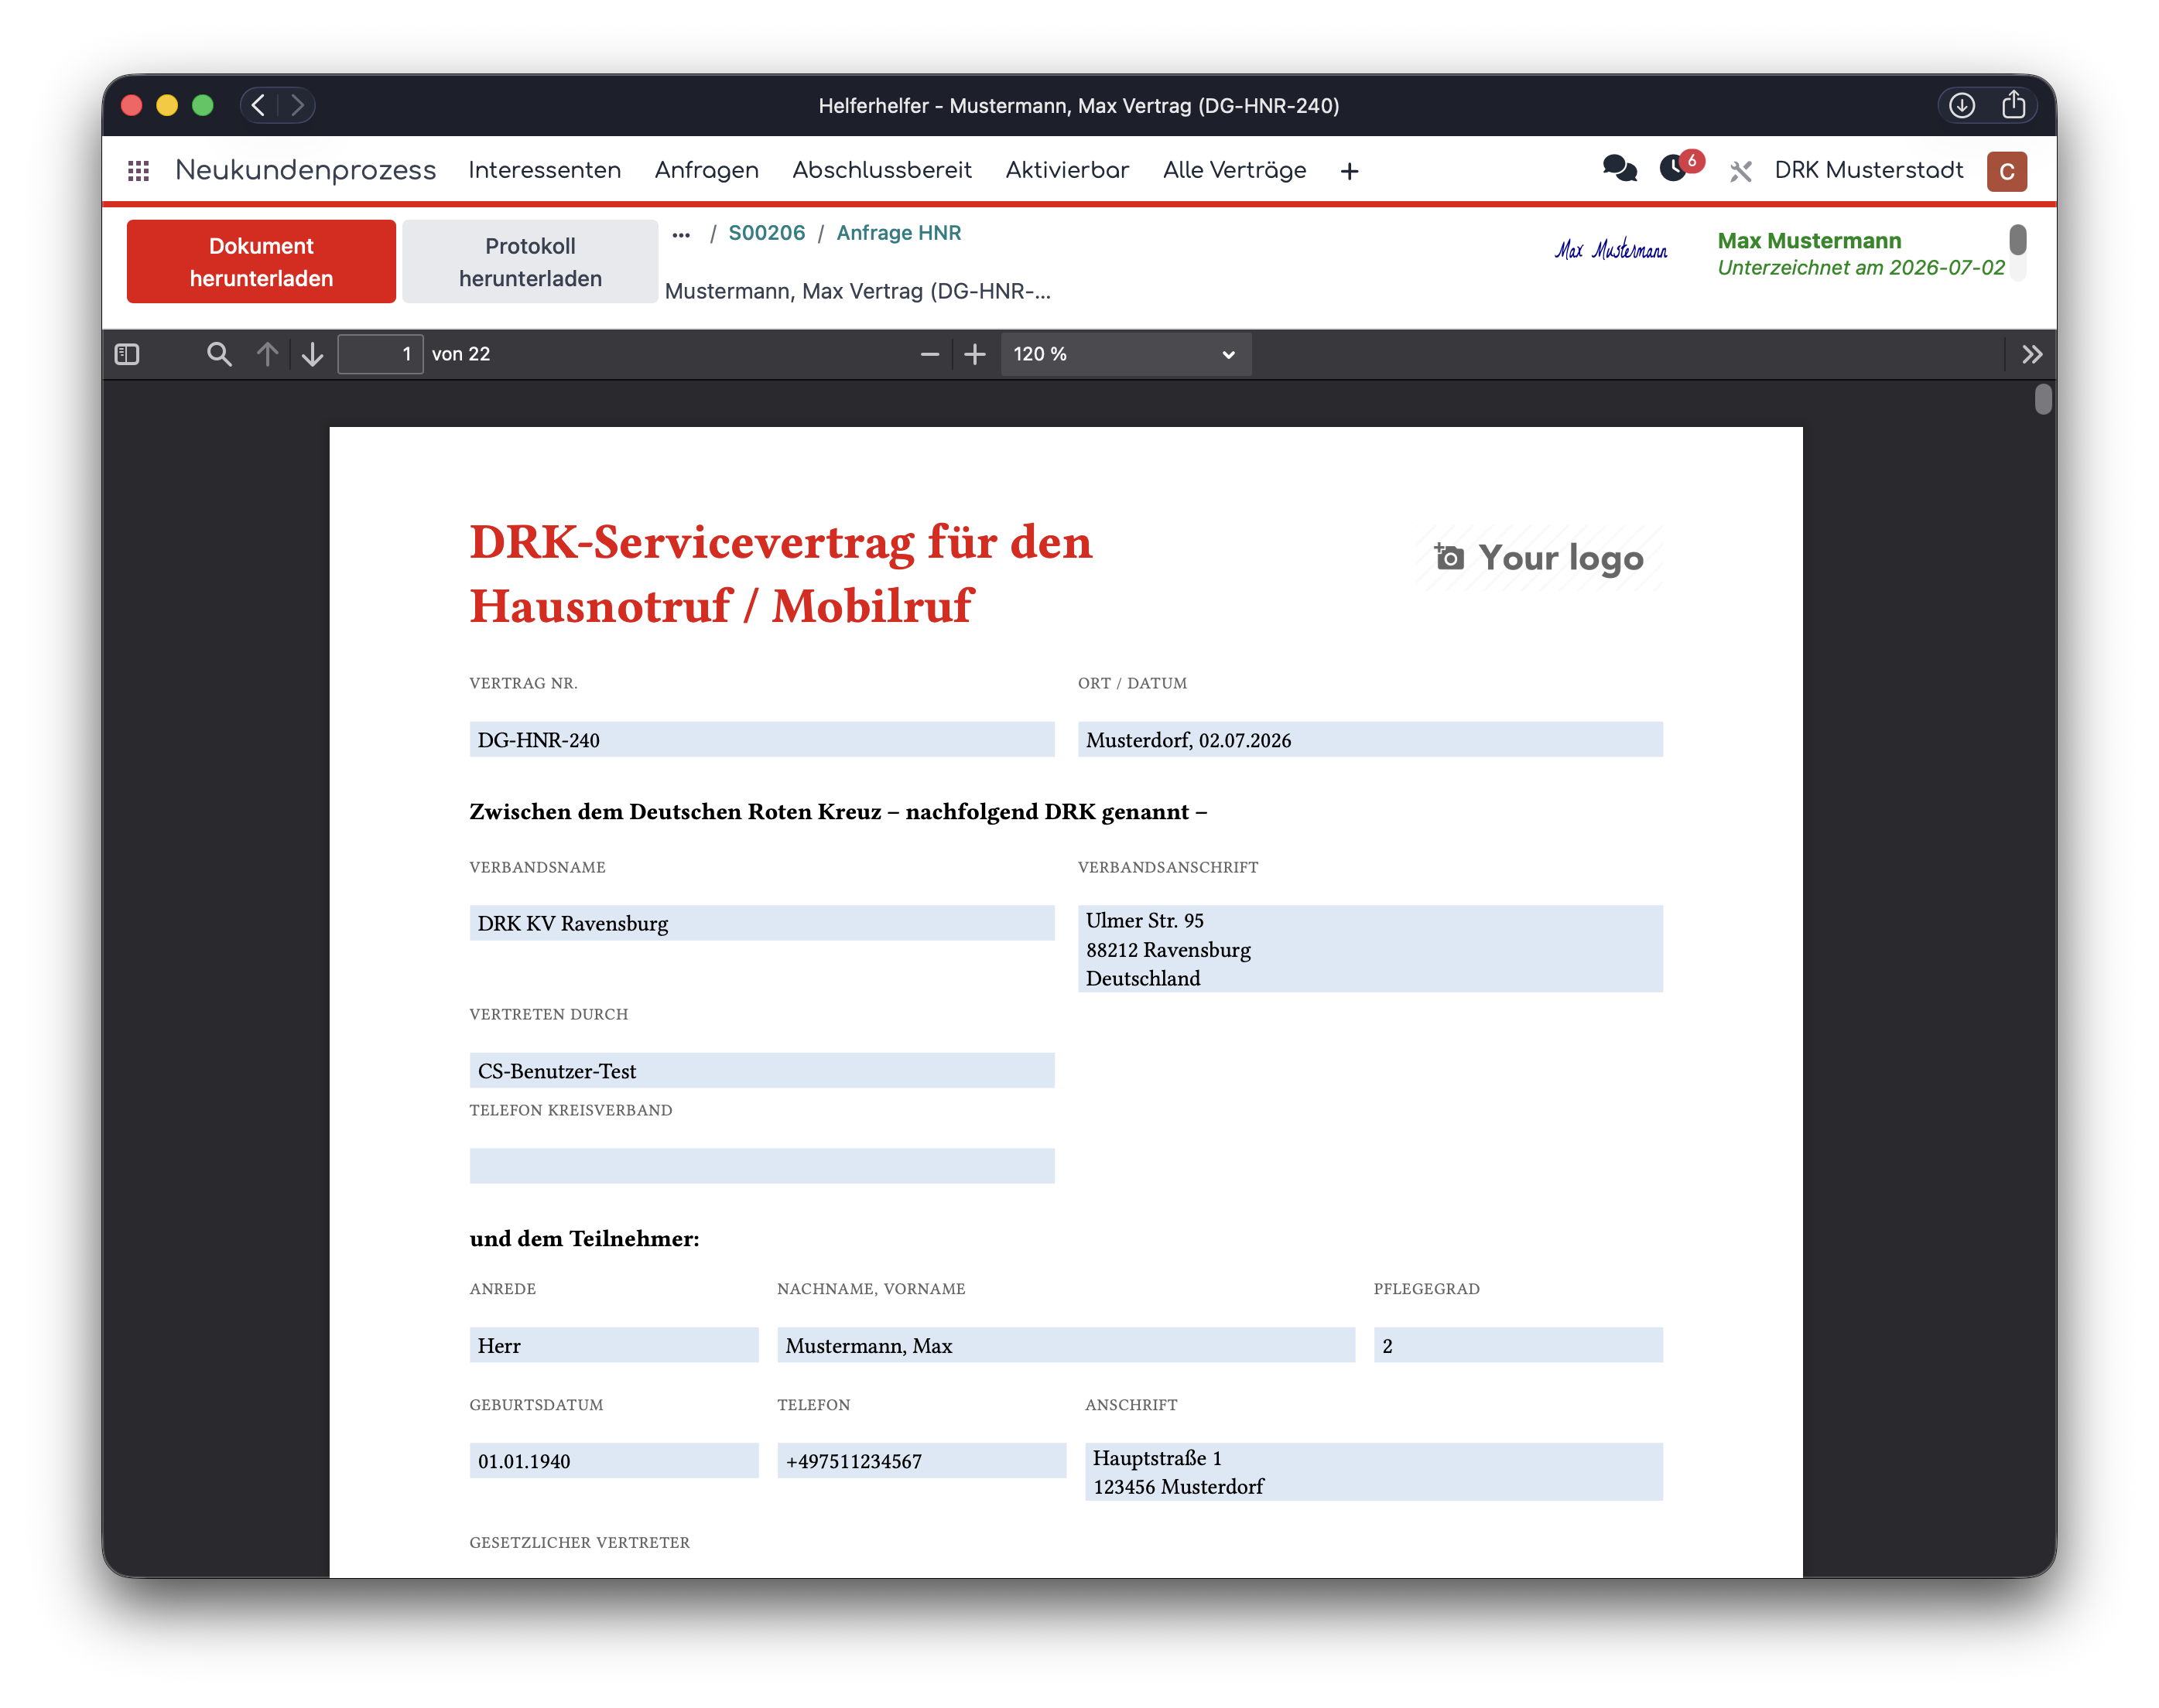Click Pflegegrad field with value 2
This screenshot has height=1708, width=2159.
coord(1517,1346)
